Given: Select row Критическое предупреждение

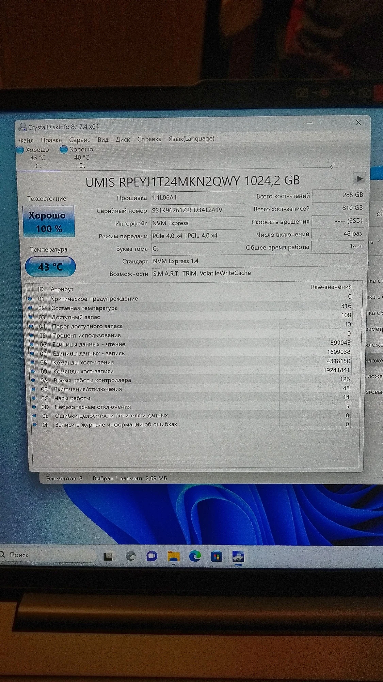Looking at the screenshot, I should [x=191, y=298].
